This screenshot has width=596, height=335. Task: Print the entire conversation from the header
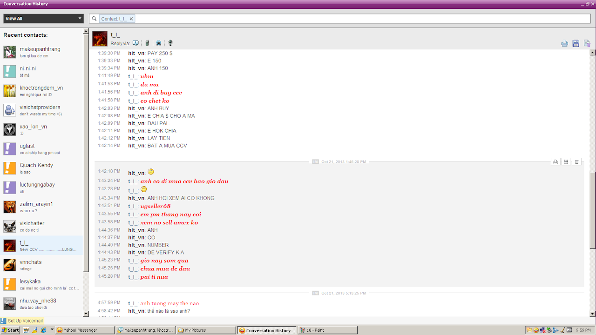(564, 43)
